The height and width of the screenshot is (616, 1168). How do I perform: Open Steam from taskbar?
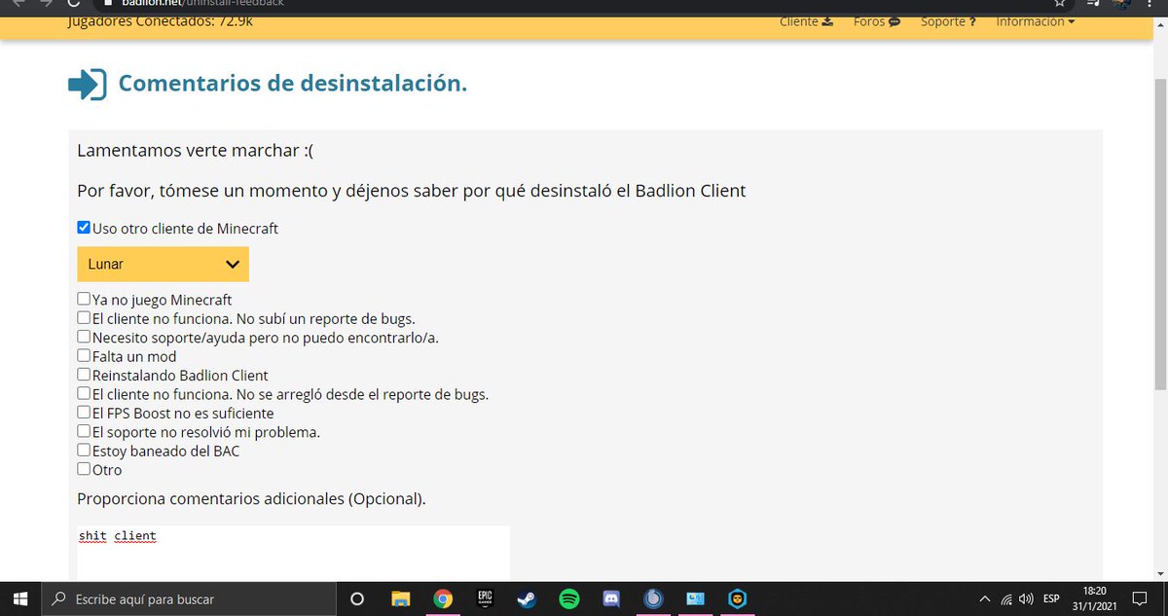[529, 598]
